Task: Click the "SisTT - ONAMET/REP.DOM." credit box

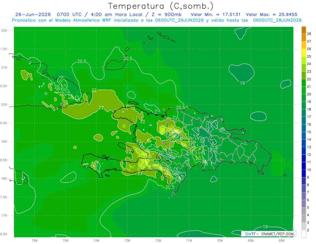Action: (269, 234)
